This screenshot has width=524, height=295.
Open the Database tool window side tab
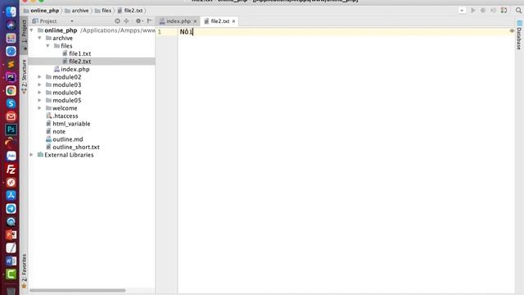(519, 35)
